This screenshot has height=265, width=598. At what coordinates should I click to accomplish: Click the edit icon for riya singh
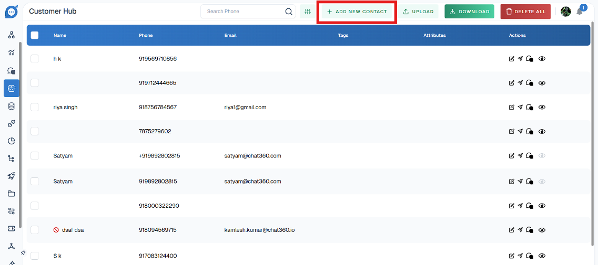click(511, 108)
